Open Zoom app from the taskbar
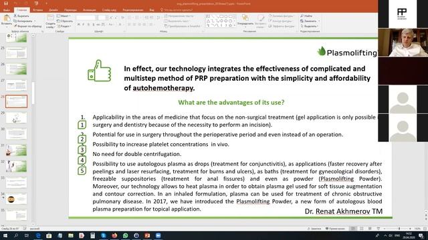 (158, 235)
